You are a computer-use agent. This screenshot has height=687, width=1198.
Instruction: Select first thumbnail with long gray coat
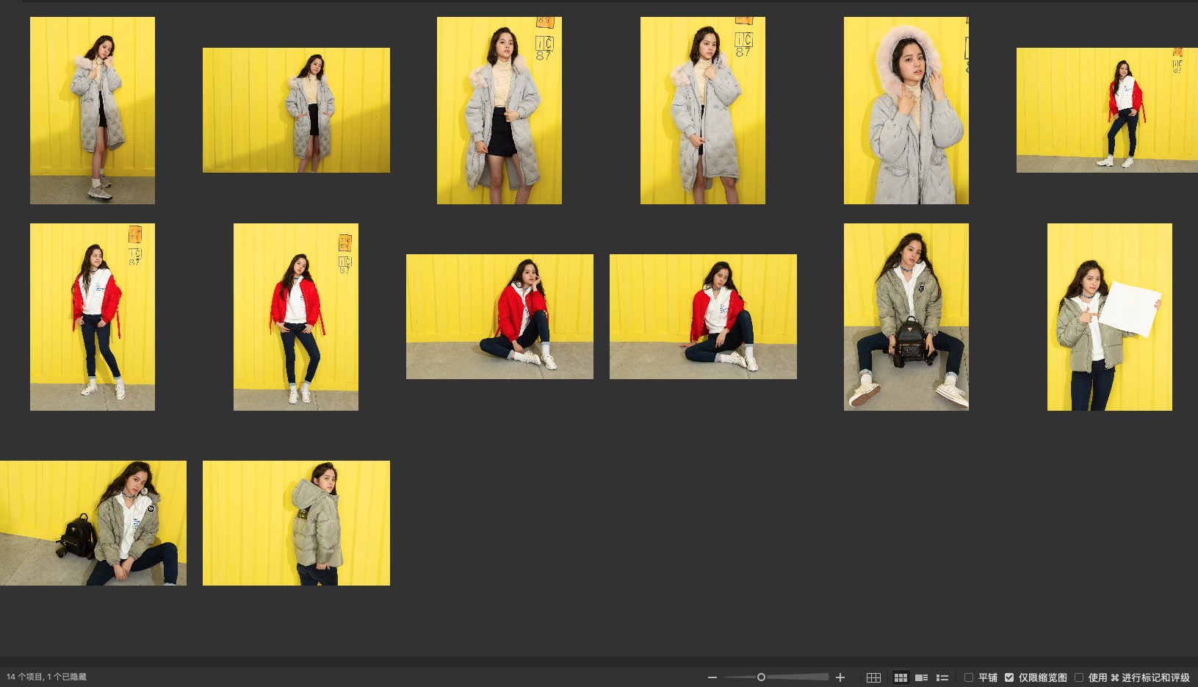[93, 110]
